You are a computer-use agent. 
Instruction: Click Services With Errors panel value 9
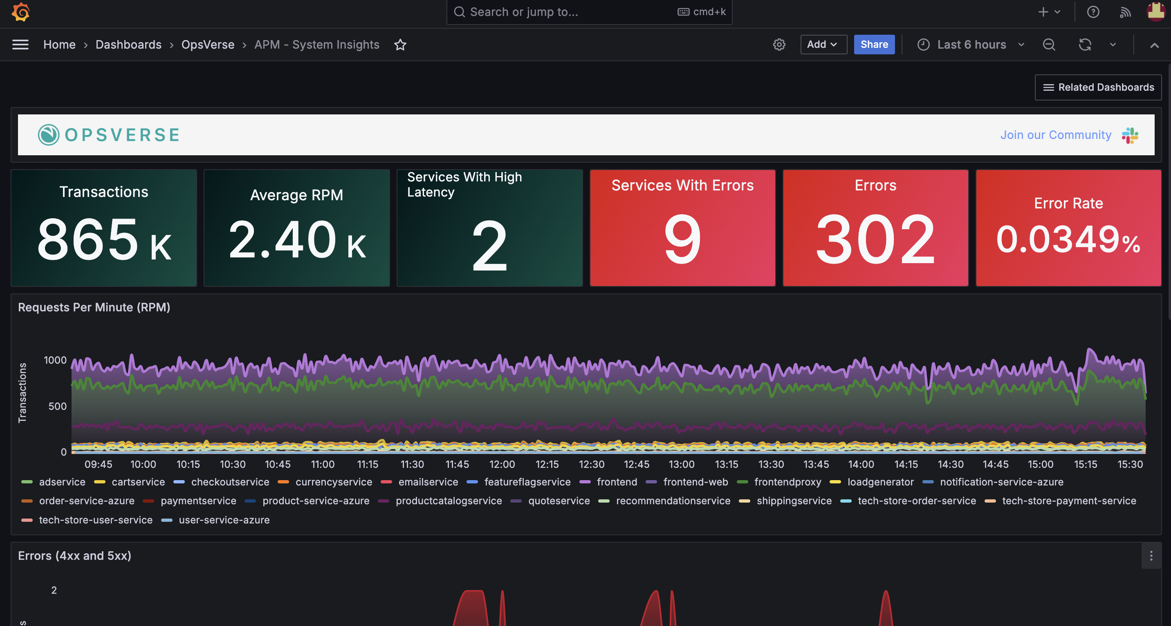point(682,239)
